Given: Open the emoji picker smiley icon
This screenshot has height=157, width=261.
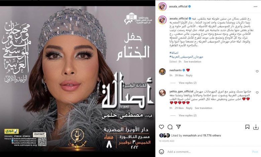Looking at the screenshot, I should pos(161,152).
